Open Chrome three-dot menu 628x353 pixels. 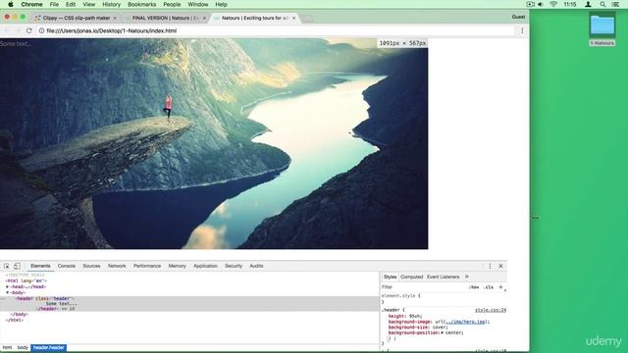tap(522, 30)
